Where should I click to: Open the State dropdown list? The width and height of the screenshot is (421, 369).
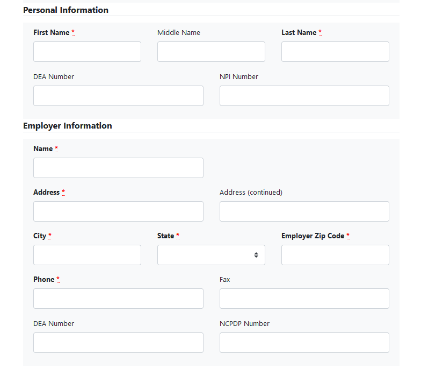pyautogui.click(x=211, y=255)
